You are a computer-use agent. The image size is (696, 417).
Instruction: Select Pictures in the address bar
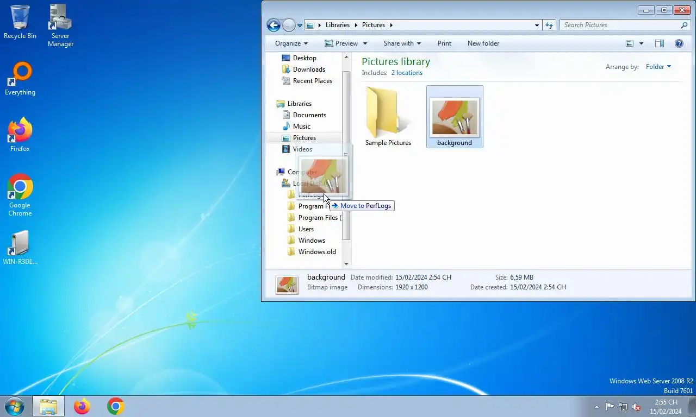click(374, 25)
